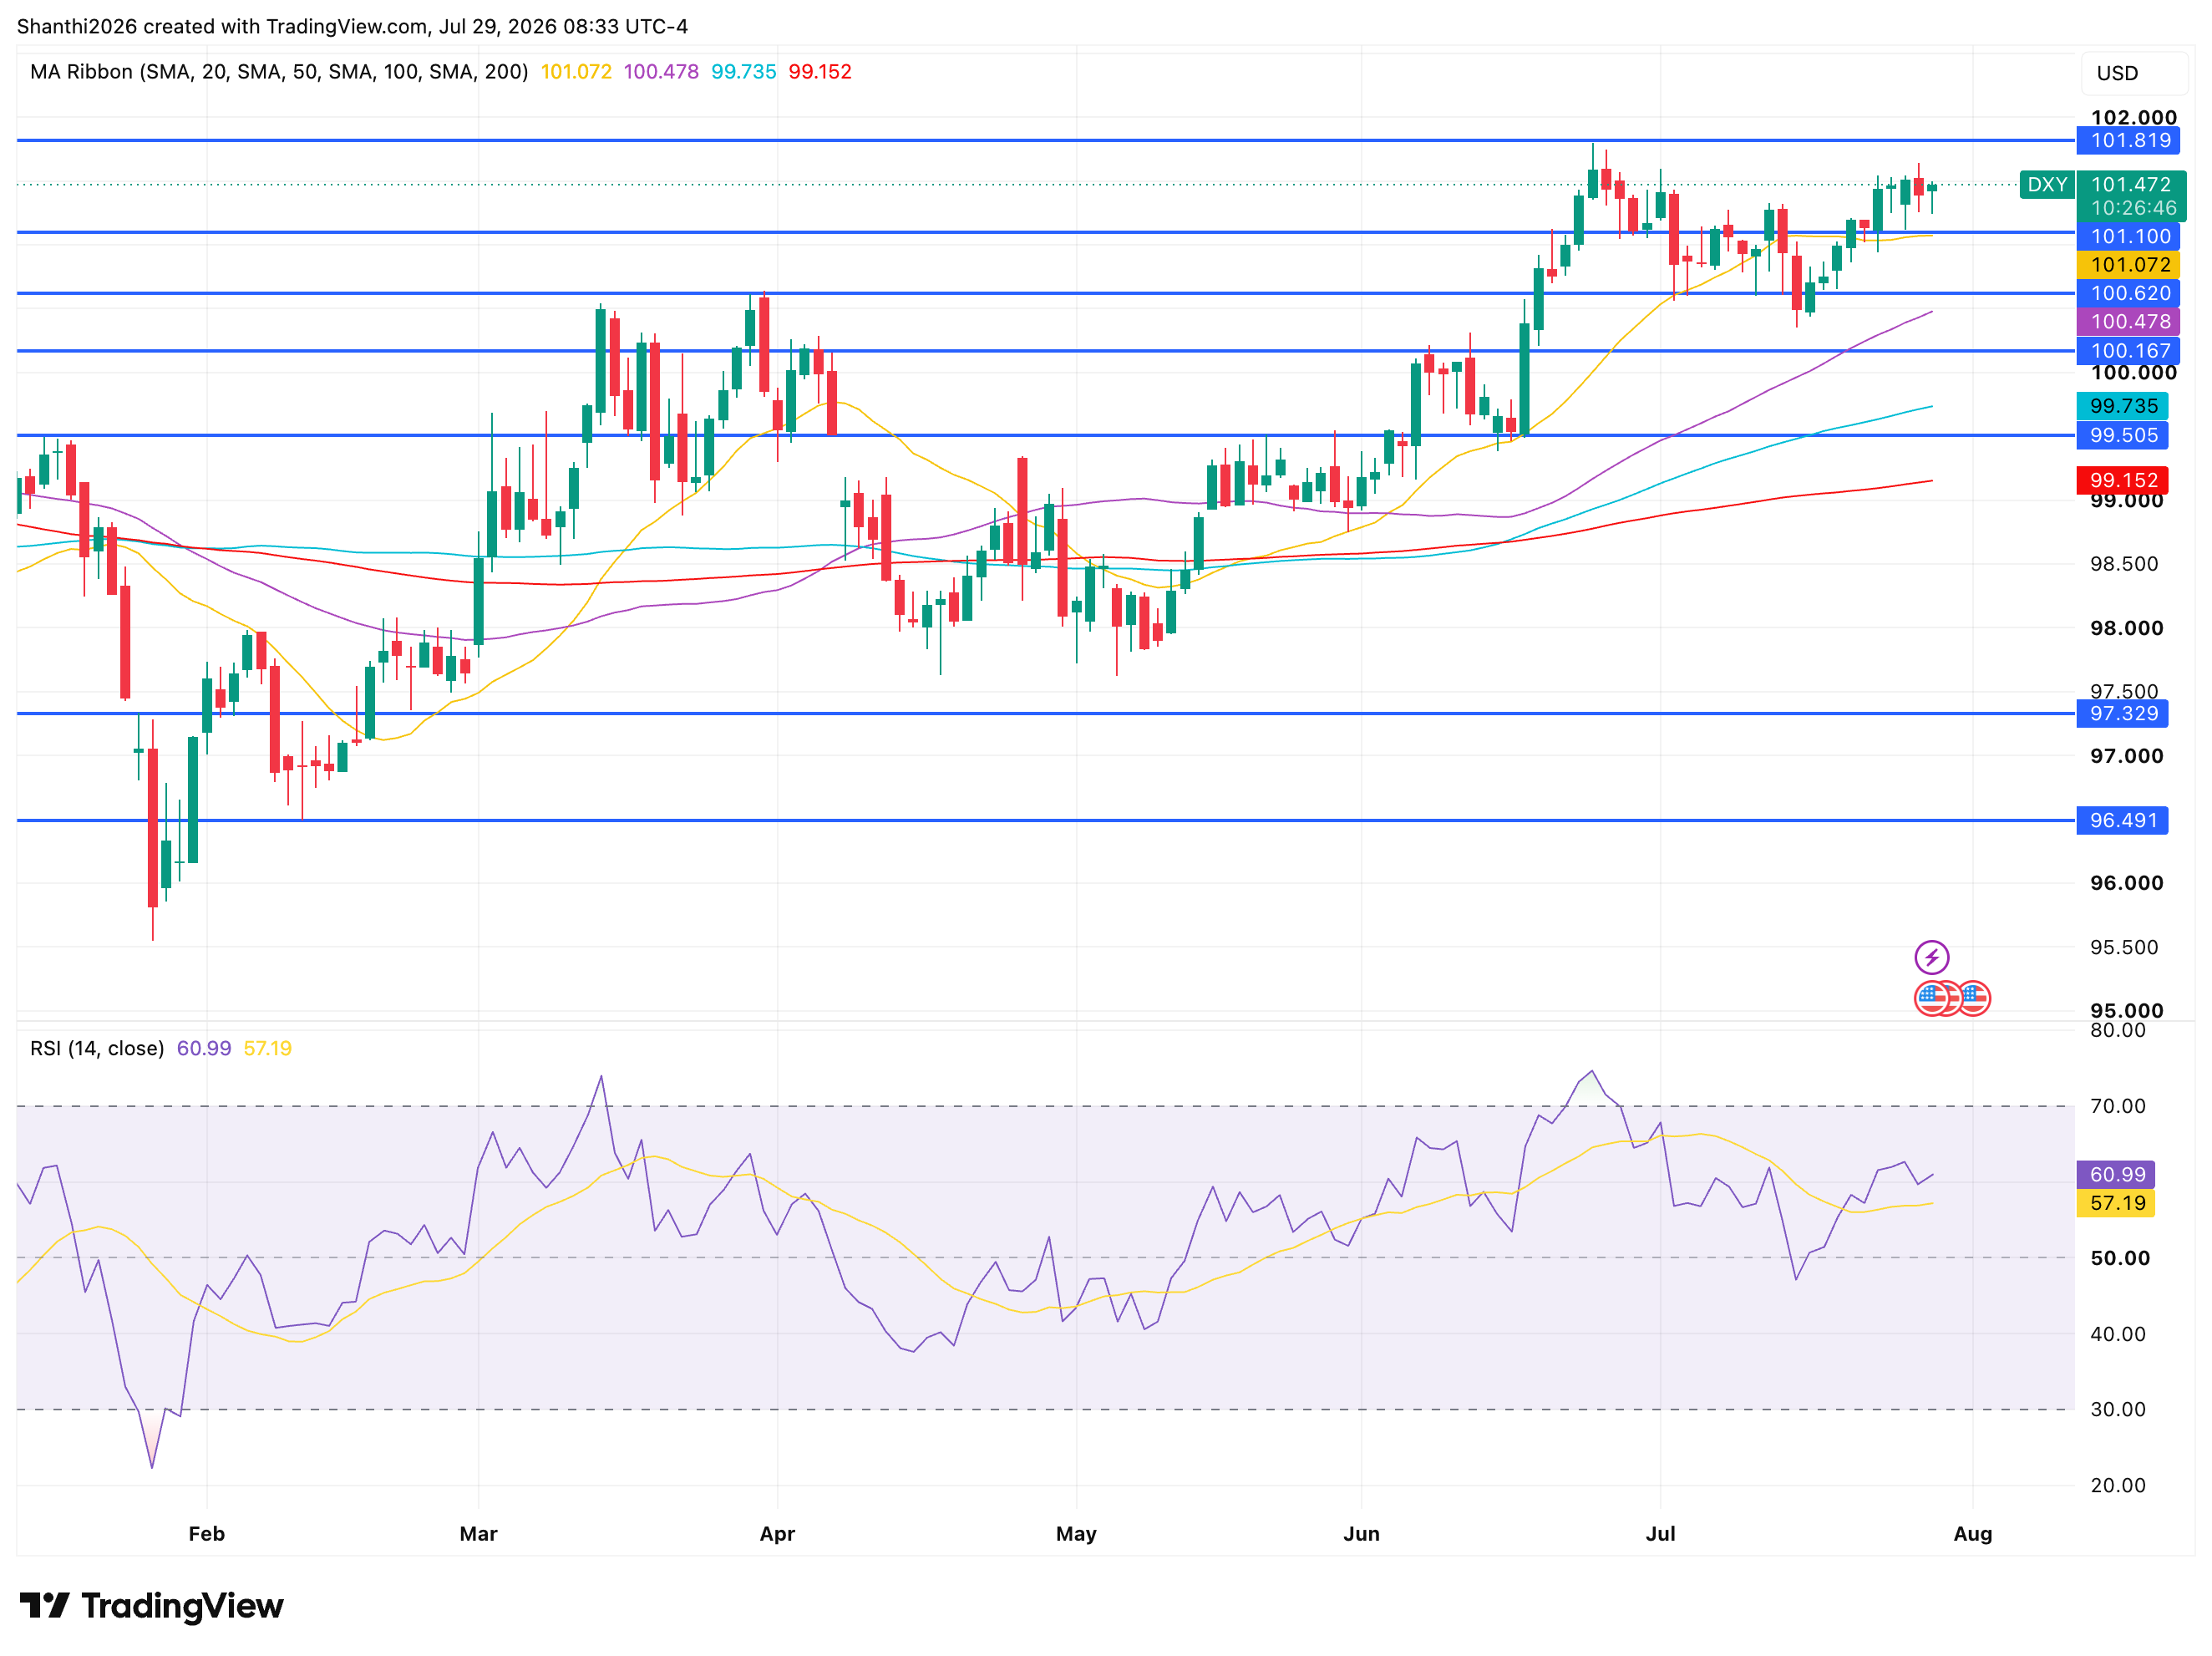Screen dimensions: 2212x1656
Task: Click the May label on time axis
Action: (1076, 1533)
